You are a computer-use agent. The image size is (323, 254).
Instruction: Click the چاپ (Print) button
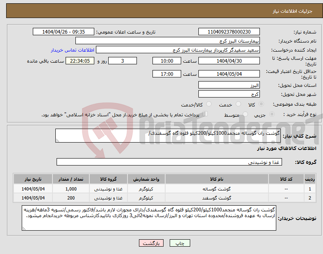point(180,243)
